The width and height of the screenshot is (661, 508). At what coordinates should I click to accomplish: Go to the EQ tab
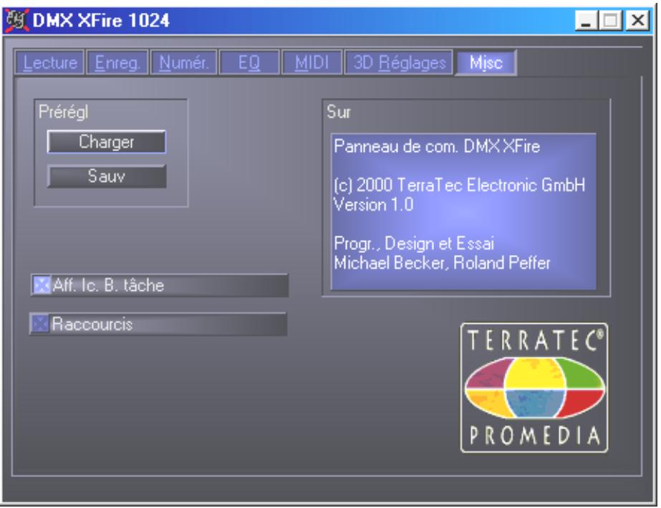pos(249,62)
